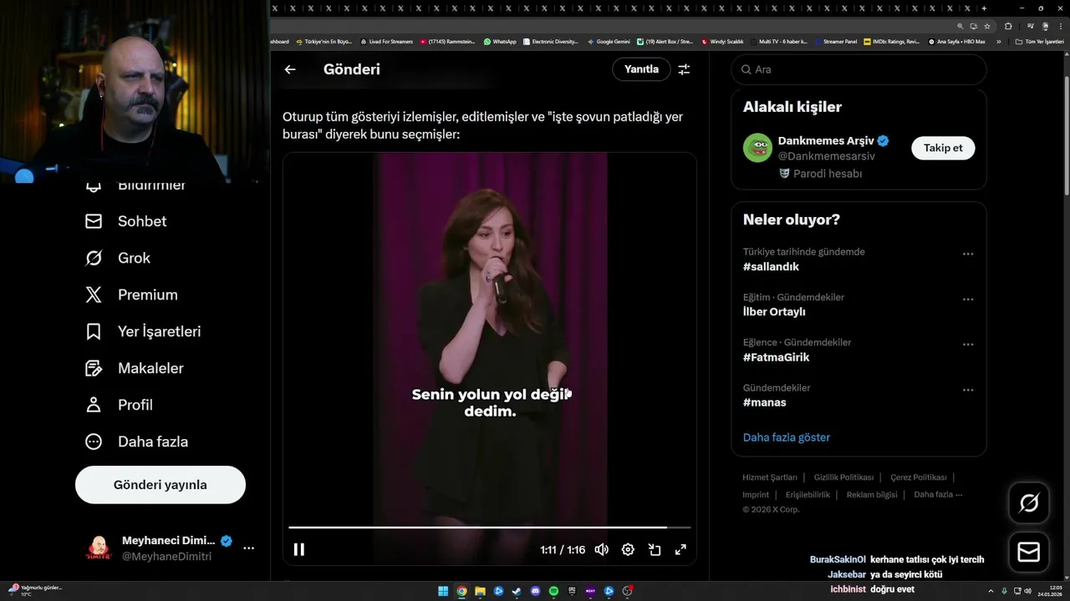Viewport: 1070px width, 601px height.
Task: Open the Çerez Politikası footer link
Action: click(918, 477)
